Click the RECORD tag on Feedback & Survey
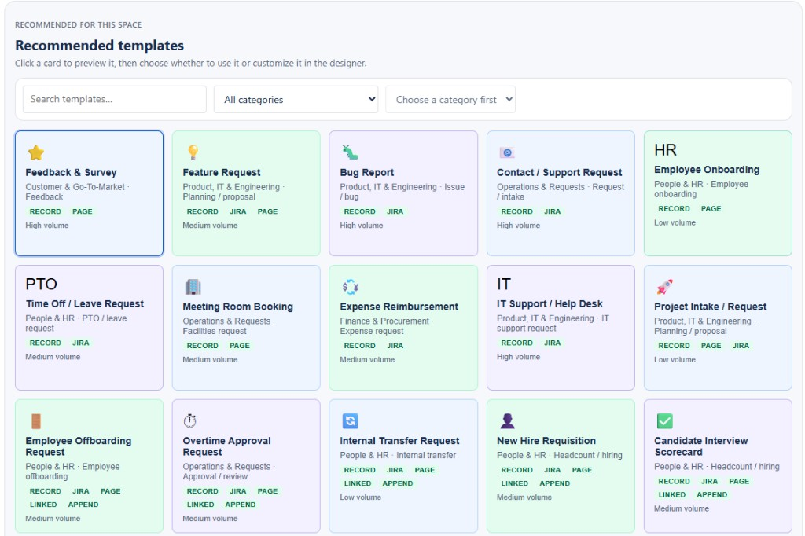 pyautogui.click(x=45, y=211)
